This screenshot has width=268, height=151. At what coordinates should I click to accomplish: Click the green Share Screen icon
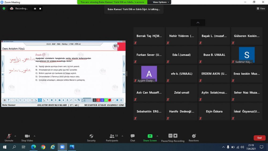click(x=150, y=136)
